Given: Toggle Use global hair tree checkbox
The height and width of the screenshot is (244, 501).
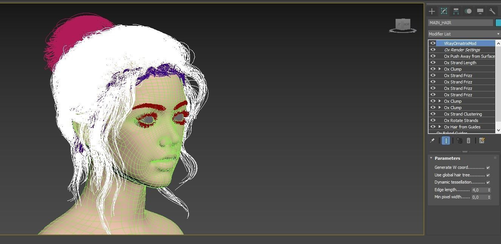Looking at the screenshot, I should (488, 175).
